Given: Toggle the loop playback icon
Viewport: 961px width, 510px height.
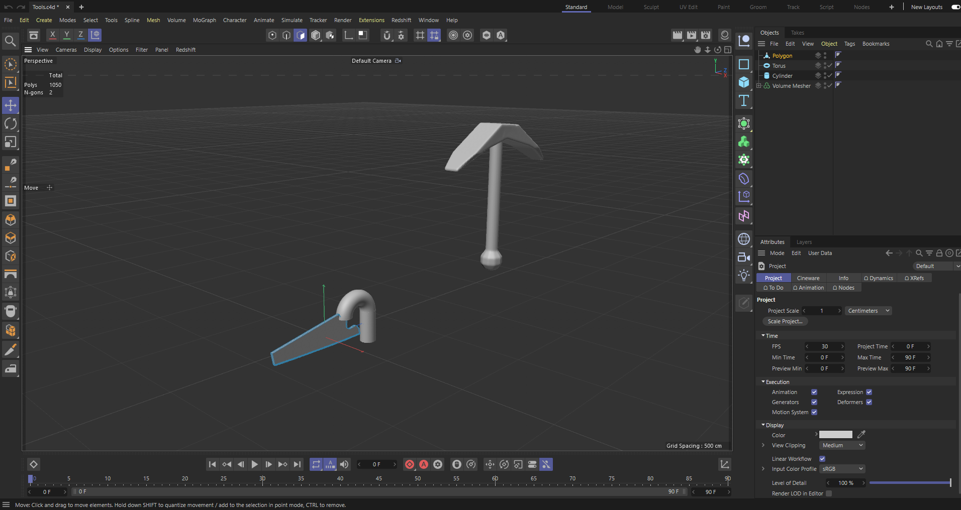Looking at the screenshot, I should (316, 464).
